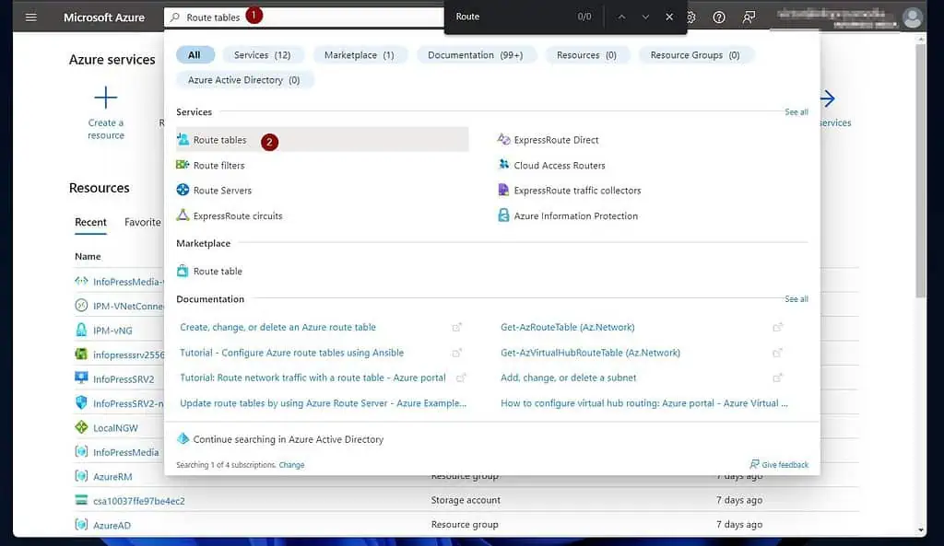Open Cloud Access Routers service
This screenshot has height=546, width=944.
(559, 166)
